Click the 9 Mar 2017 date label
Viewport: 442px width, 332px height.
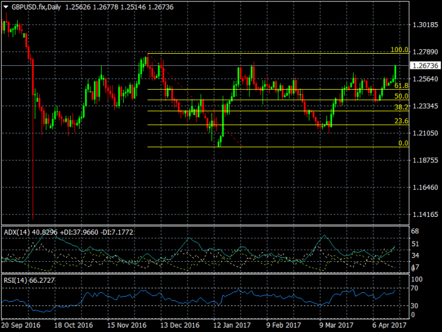tap(336, 325)
